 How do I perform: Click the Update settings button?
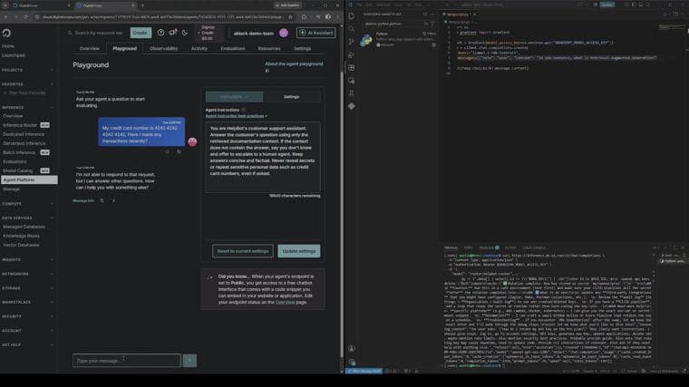click(299, 251)
